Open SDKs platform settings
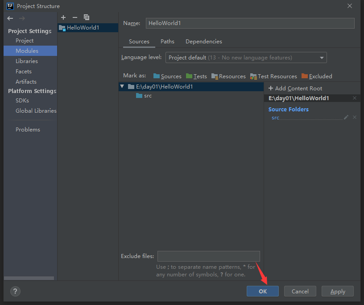364x305 pixels. click(22, 101)
